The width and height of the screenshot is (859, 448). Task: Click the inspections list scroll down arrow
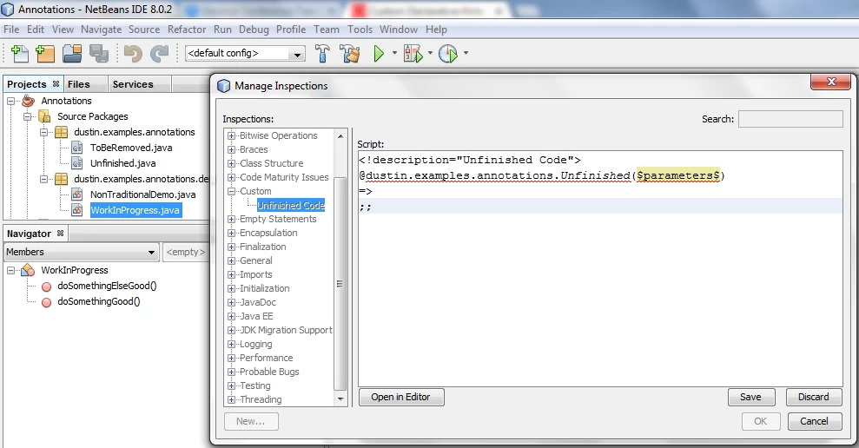(340, 399)
